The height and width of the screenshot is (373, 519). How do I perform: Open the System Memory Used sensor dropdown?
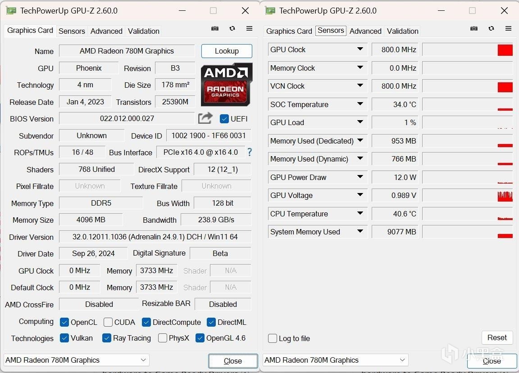tap(360, 231)
